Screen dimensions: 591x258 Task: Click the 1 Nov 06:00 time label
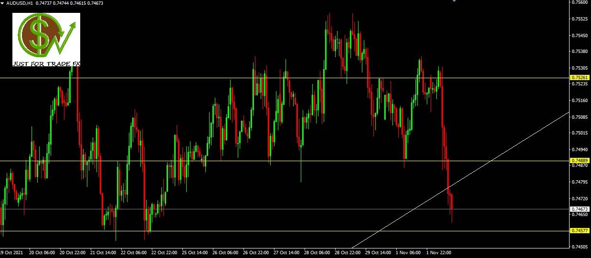click(408, 252)
